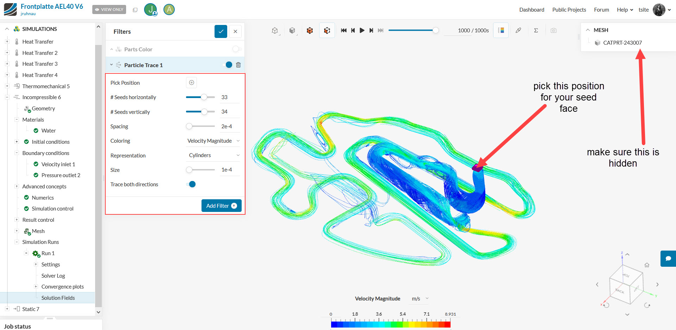Viewport: 676px width, 330px height.
Task: Open the Representation dropdown
Action: [213, 155]
